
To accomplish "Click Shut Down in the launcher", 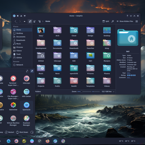I will (22, 132).
